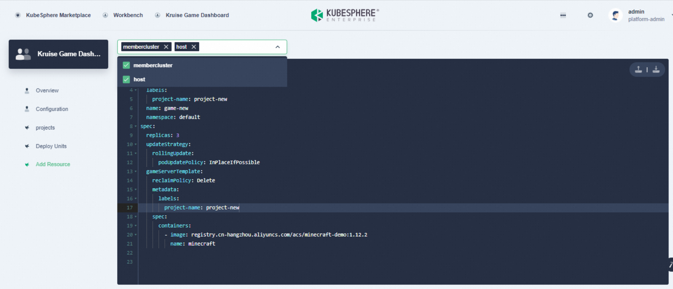673x289 pixels.
Task: Click the Overview person icon
Action: 27,91
